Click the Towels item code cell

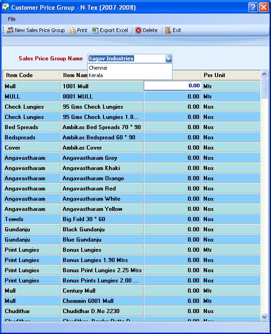coord(32,219)
